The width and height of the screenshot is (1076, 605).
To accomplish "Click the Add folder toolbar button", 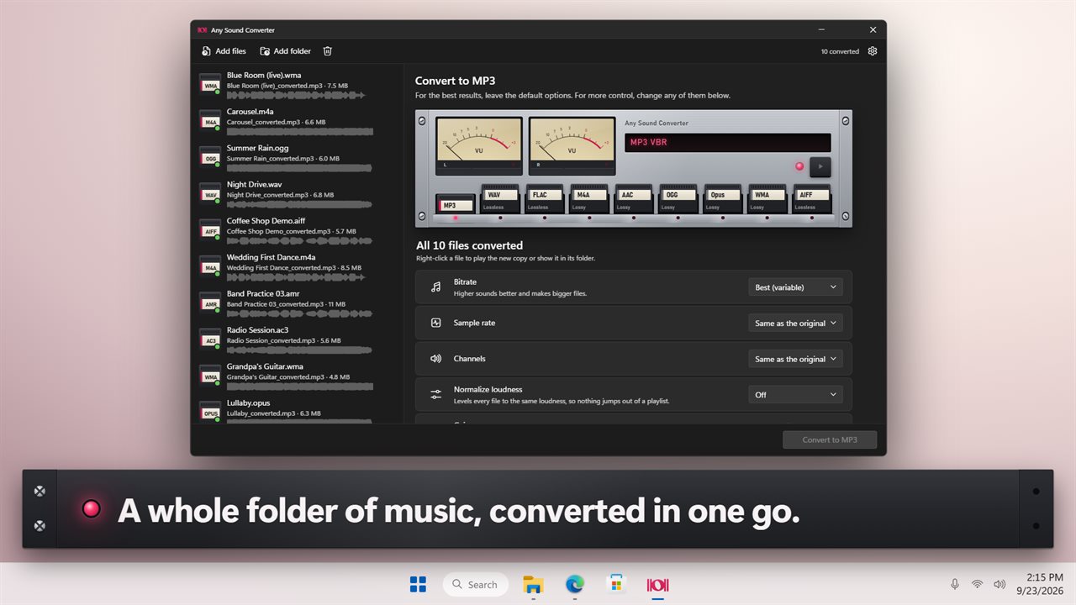I will point(285,51).
